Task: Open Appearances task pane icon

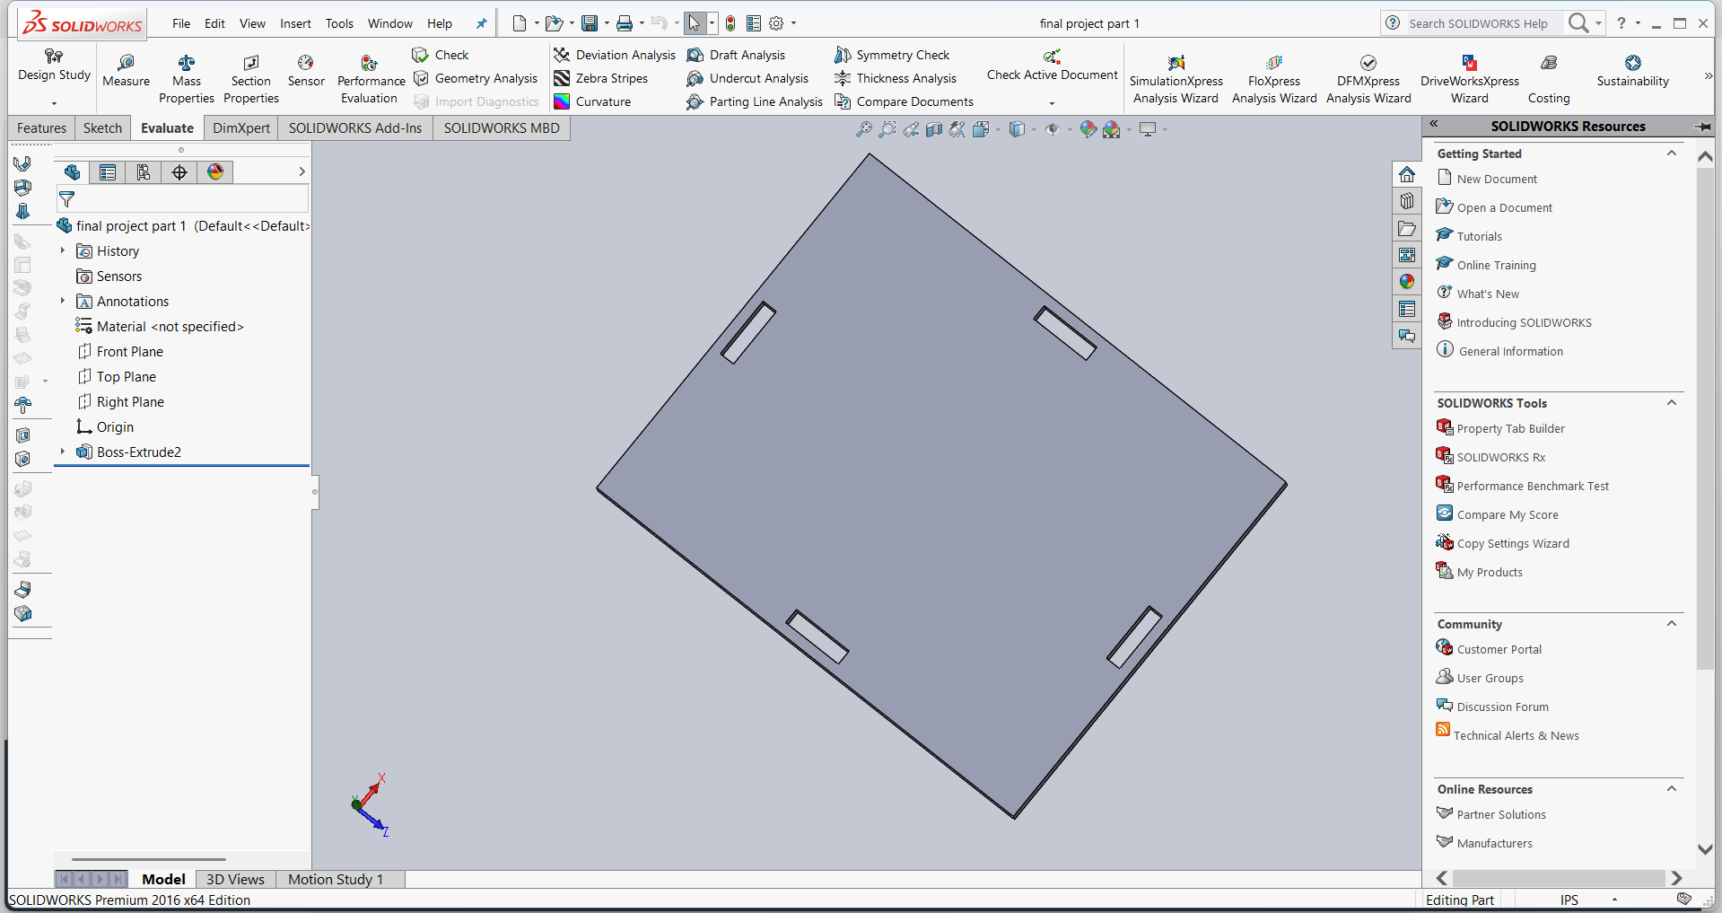Action: click(x=1407, y=282)
